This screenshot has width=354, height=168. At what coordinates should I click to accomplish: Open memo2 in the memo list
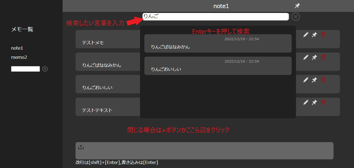click(x=19, y=57)
